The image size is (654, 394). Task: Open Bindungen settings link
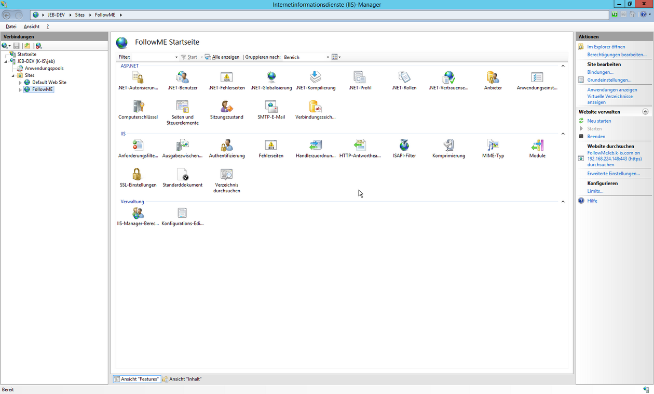tap(600, 72)
